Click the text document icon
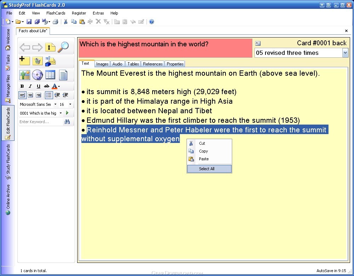 (x=63, y=75)
